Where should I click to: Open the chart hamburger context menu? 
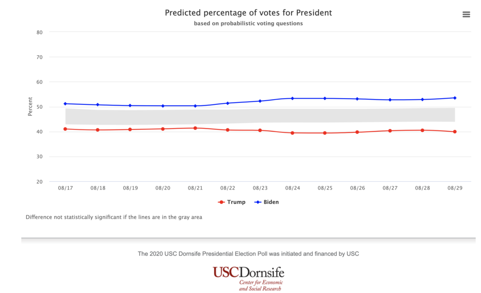466,14
